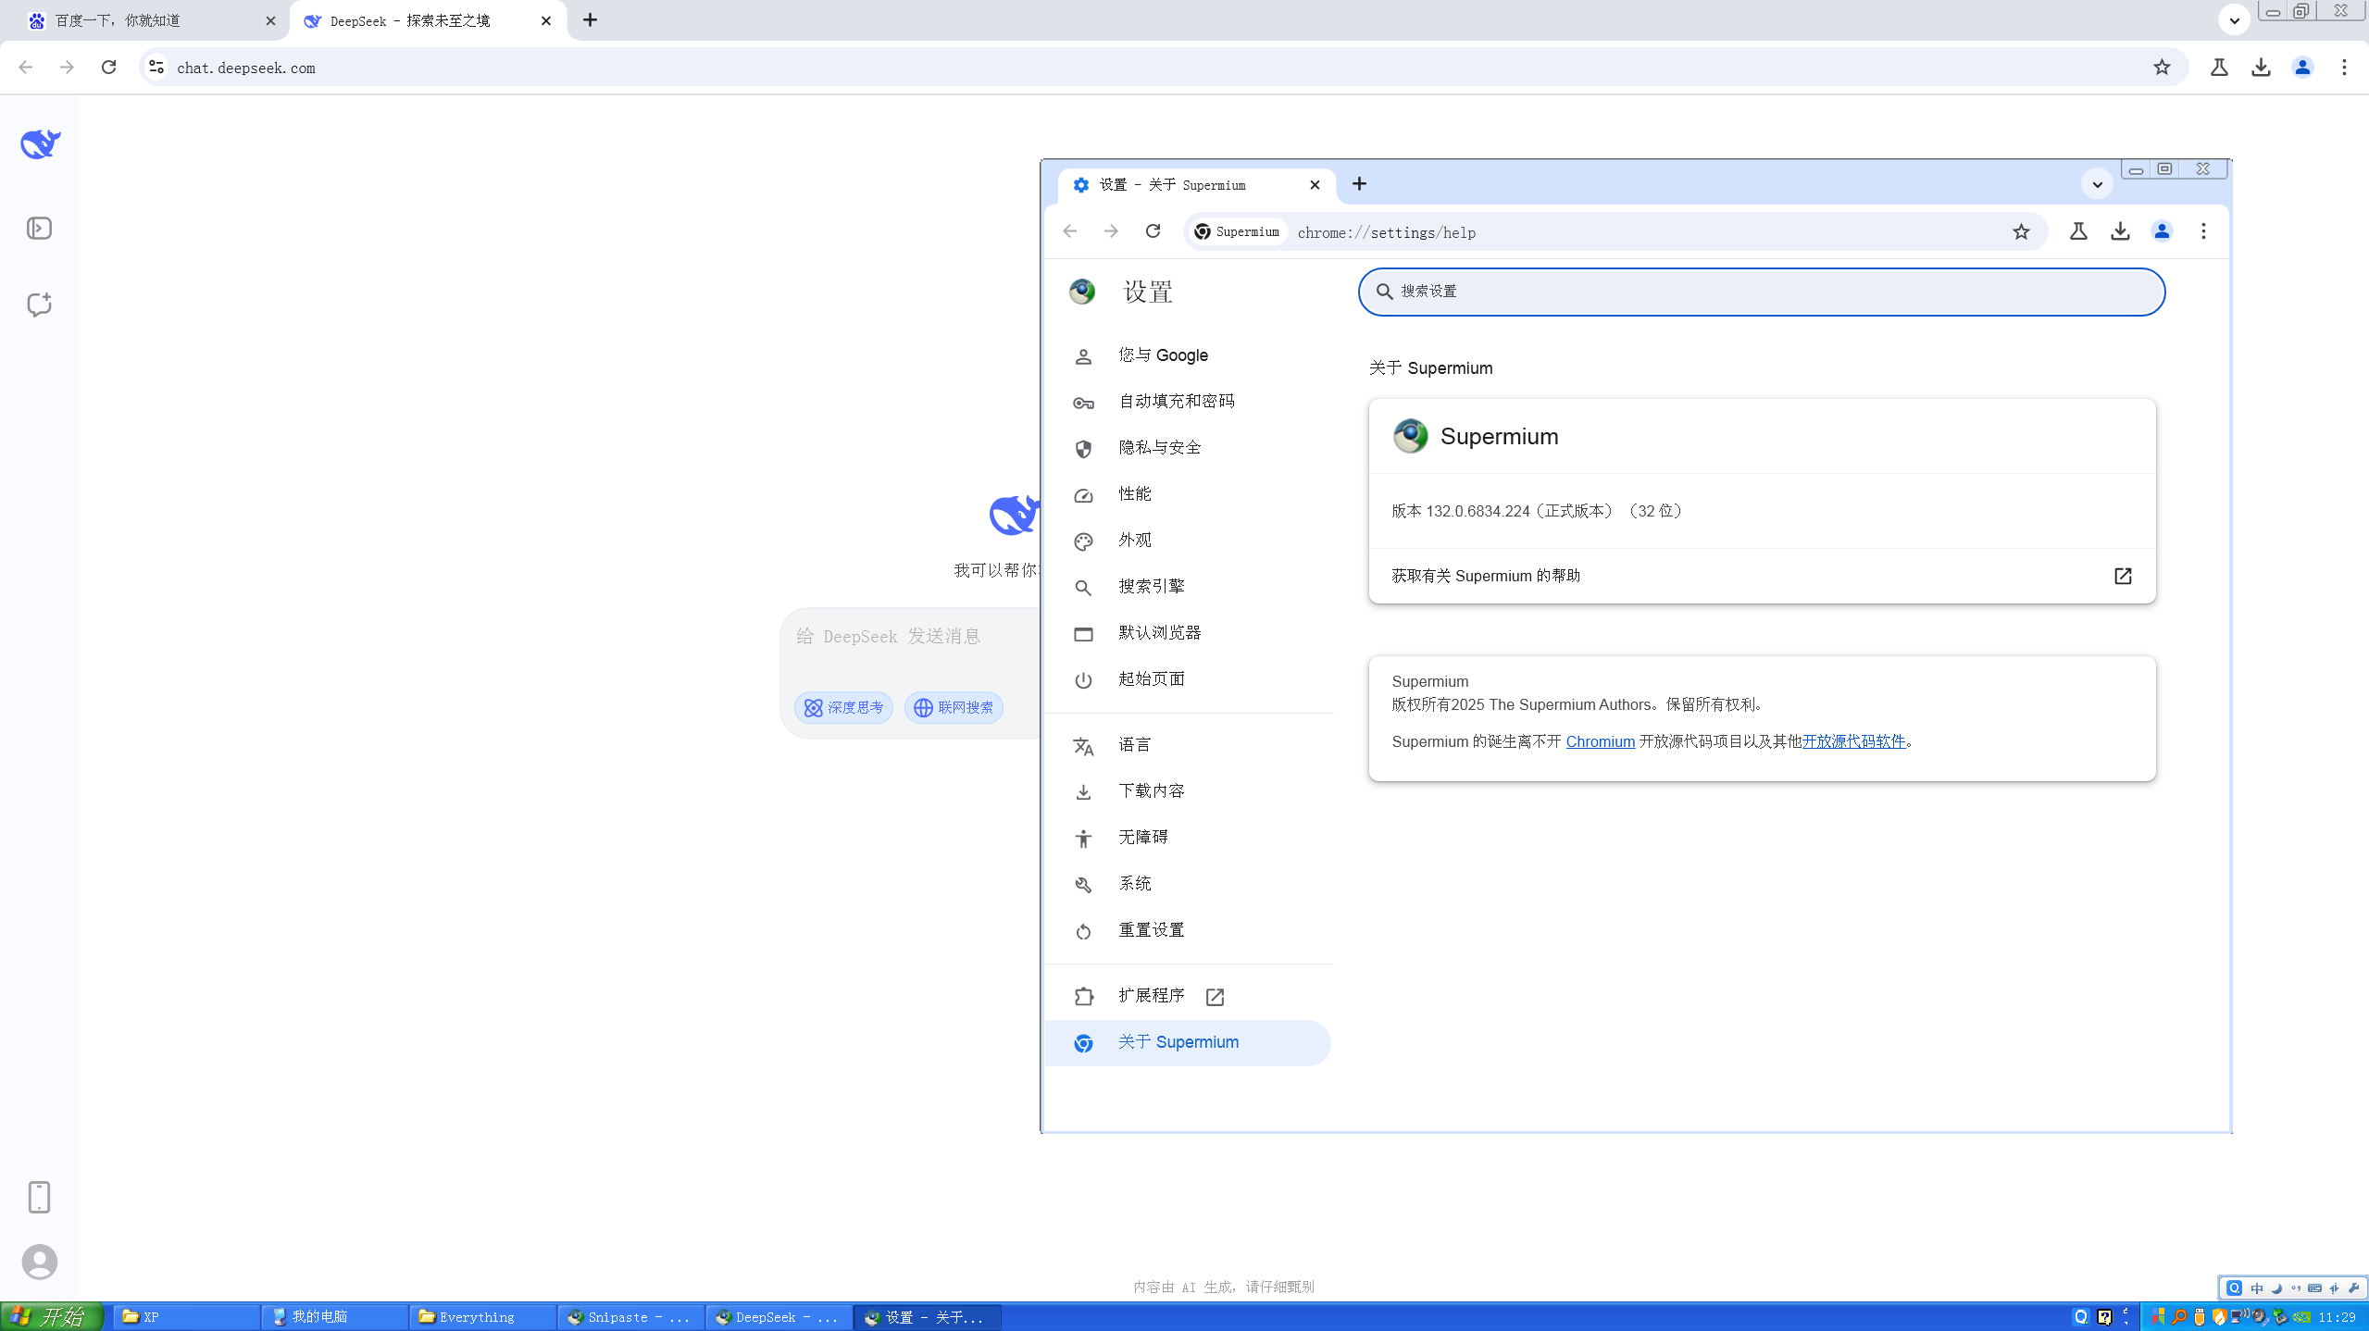
Task: Click the Chrome Labs flask icon in Supermium toolbar
Action: [x=2076, y=231]
